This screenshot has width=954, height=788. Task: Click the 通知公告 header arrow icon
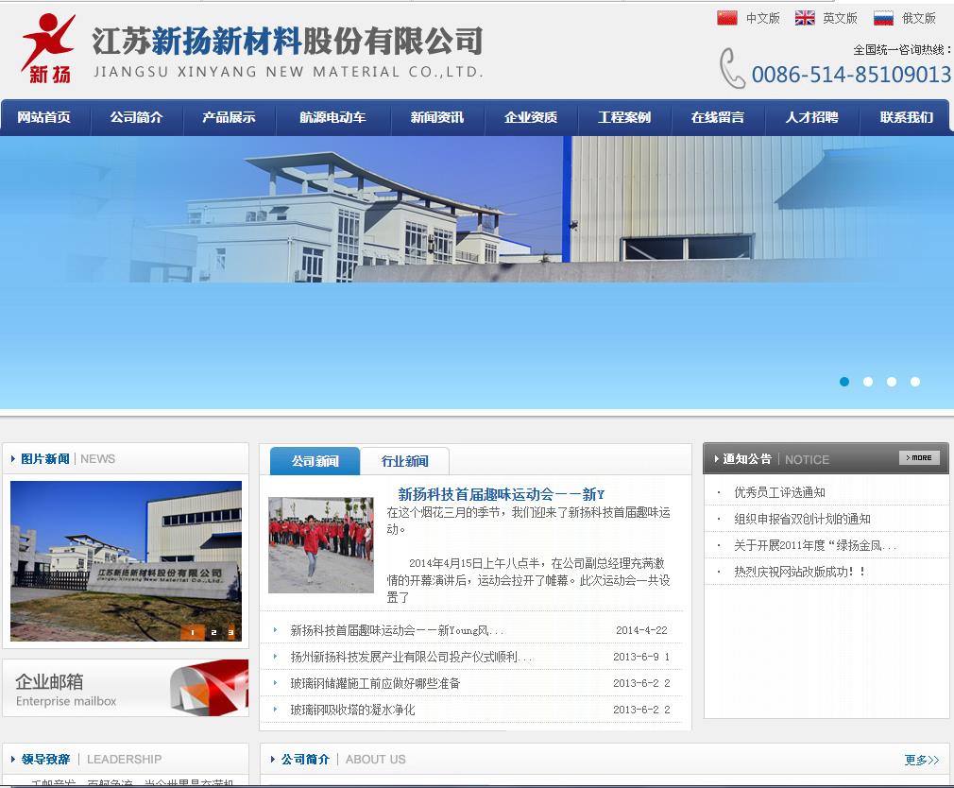click(x=717, y=459)
